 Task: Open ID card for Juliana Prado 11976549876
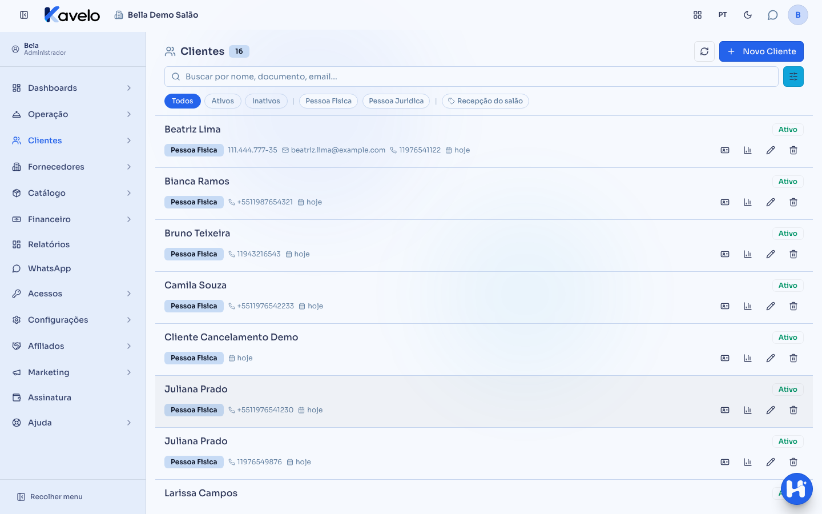tap(725, 462)
